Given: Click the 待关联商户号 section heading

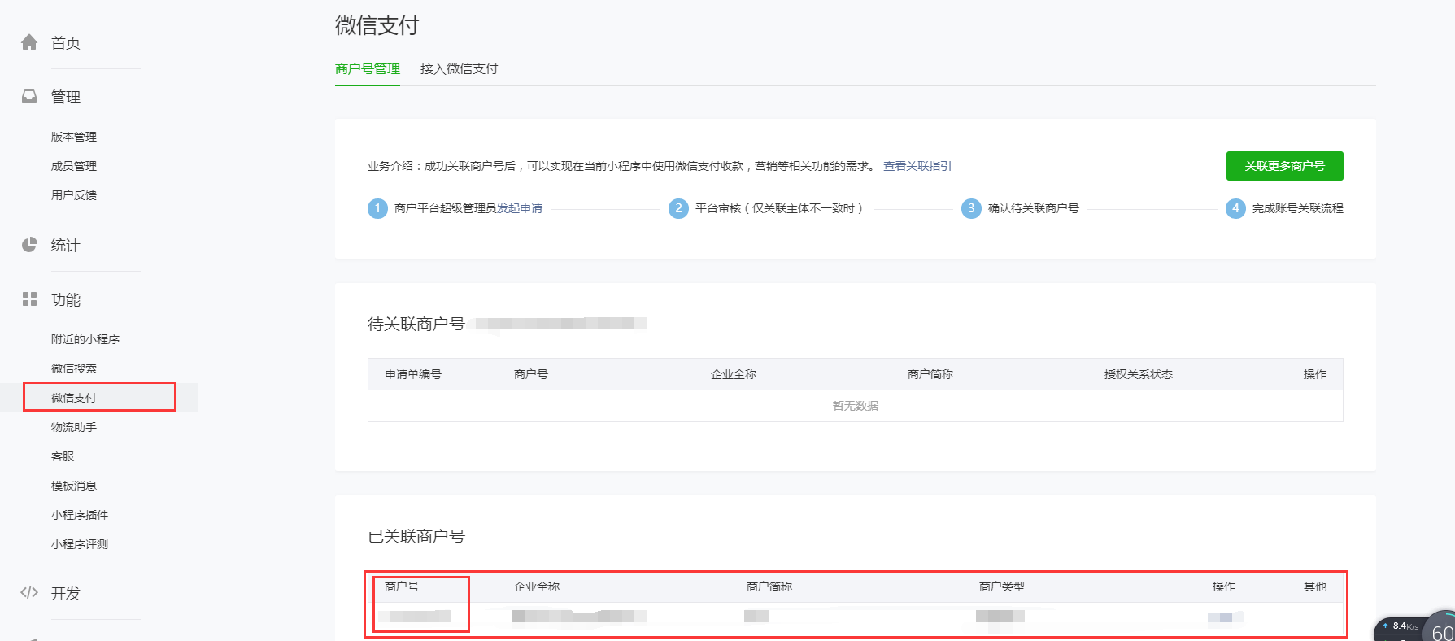Looking at the screenshot, I should [416, 324].
